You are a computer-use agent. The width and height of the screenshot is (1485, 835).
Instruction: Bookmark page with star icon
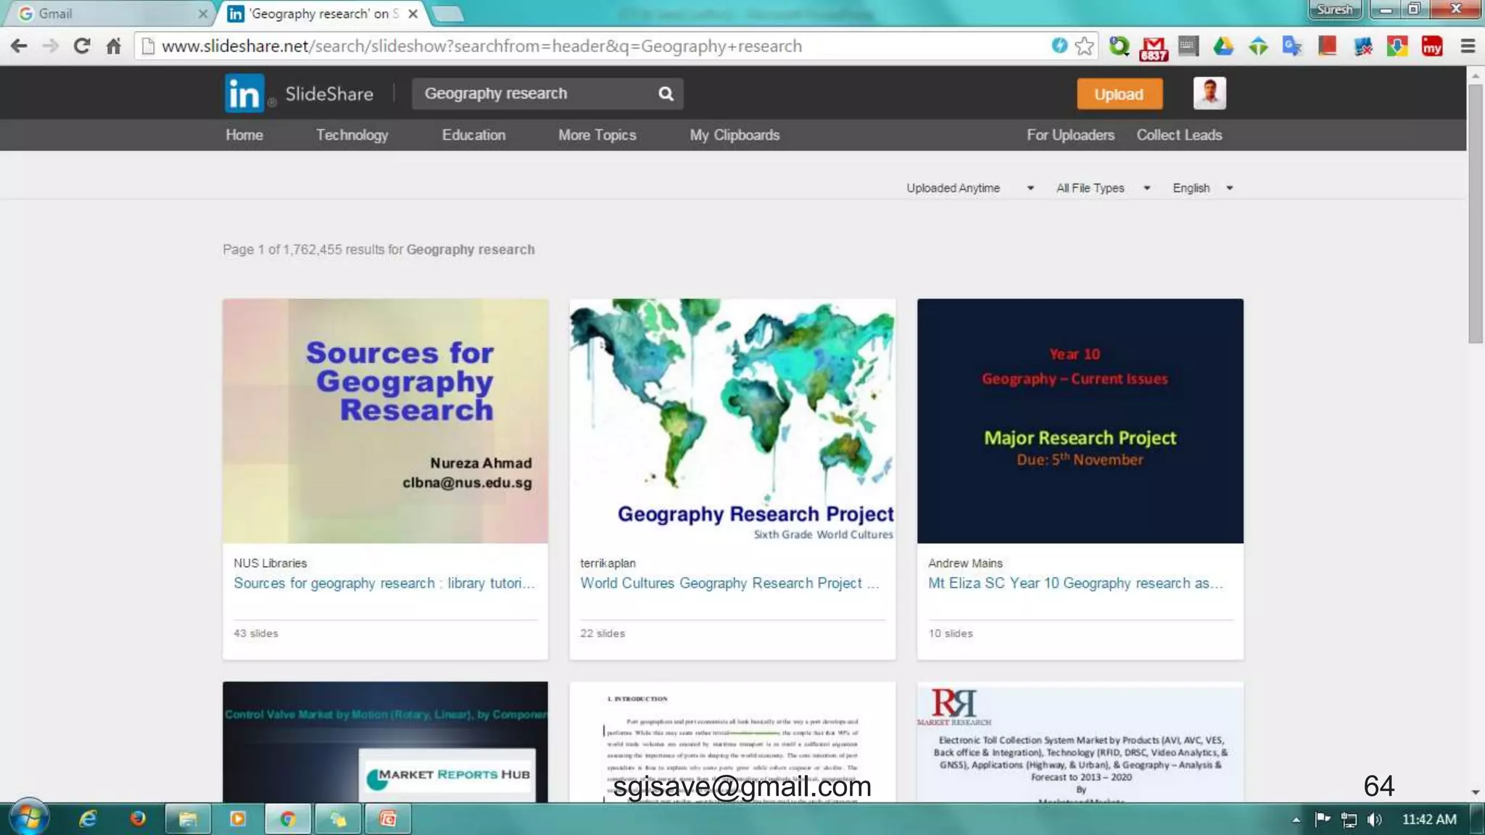coord(1084,46)
